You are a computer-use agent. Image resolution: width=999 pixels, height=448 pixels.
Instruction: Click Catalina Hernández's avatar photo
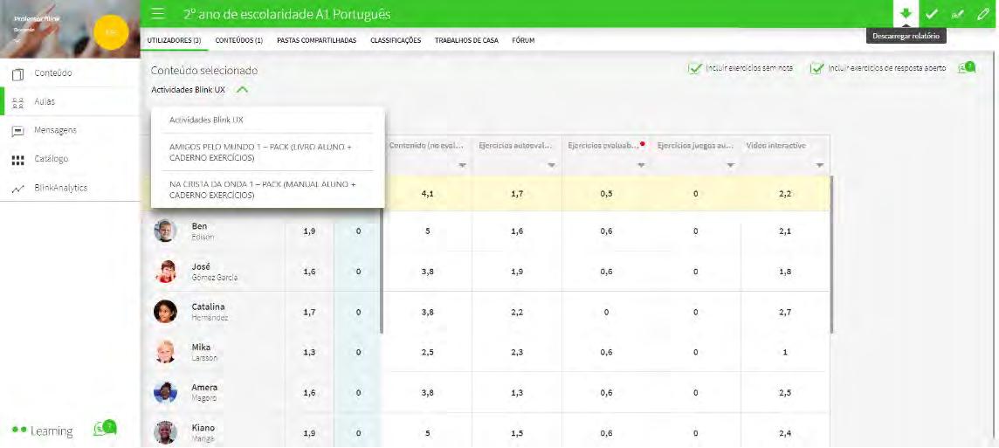pyautogui.click(x=166, y=312)
